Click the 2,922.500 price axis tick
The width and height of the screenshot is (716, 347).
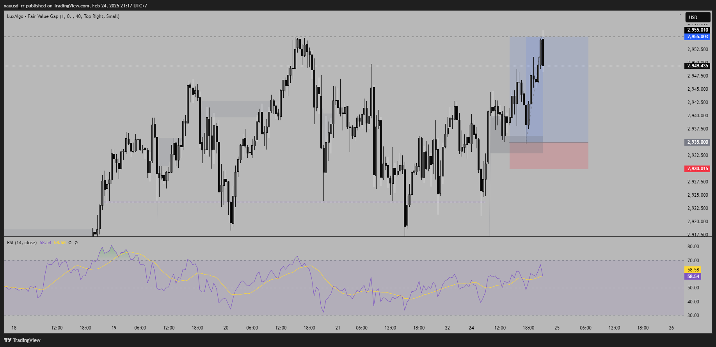point(698,208)
